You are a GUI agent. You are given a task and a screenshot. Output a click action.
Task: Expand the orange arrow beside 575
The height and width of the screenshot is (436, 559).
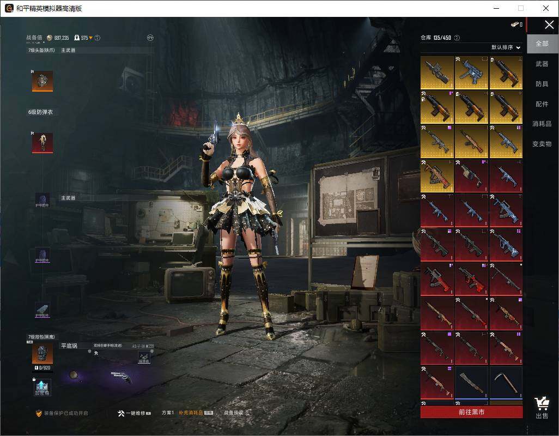point(90,38)
